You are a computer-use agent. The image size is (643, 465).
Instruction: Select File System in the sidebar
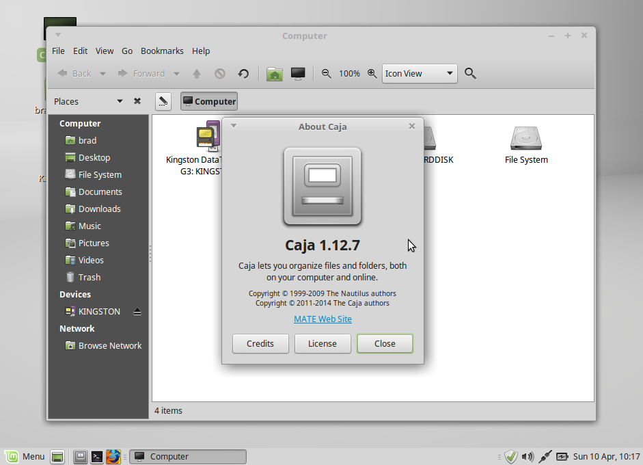point(98,175)
